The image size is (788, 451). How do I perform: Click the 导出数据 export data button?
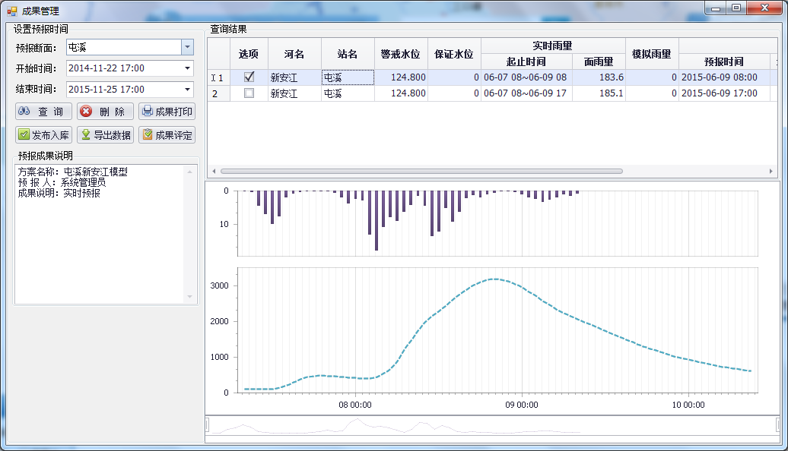pyautogui.click(x=105, y=135)
